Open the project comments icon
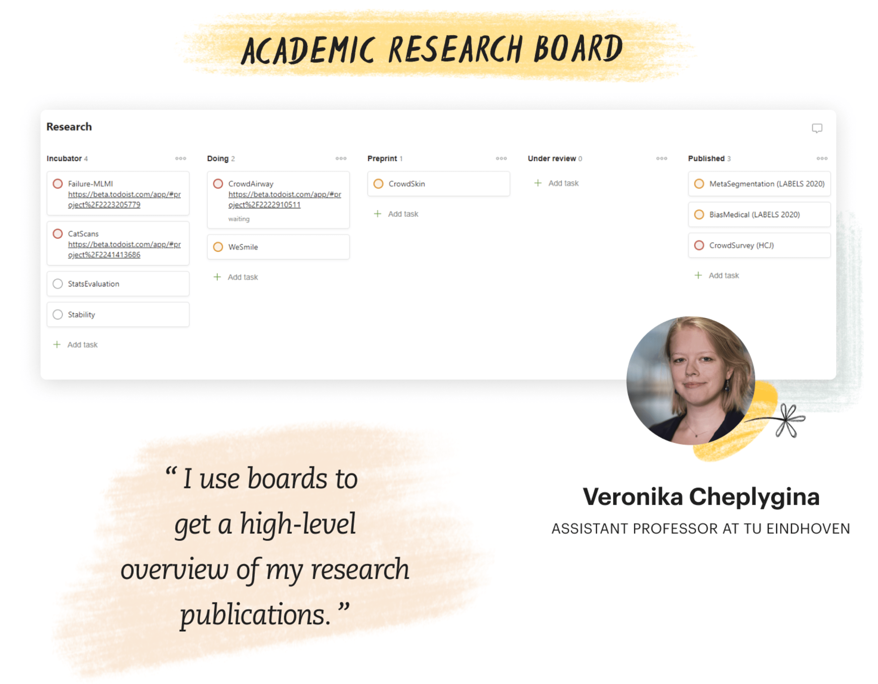The width and height of the screenshot is (878, 684). point(816,128)
